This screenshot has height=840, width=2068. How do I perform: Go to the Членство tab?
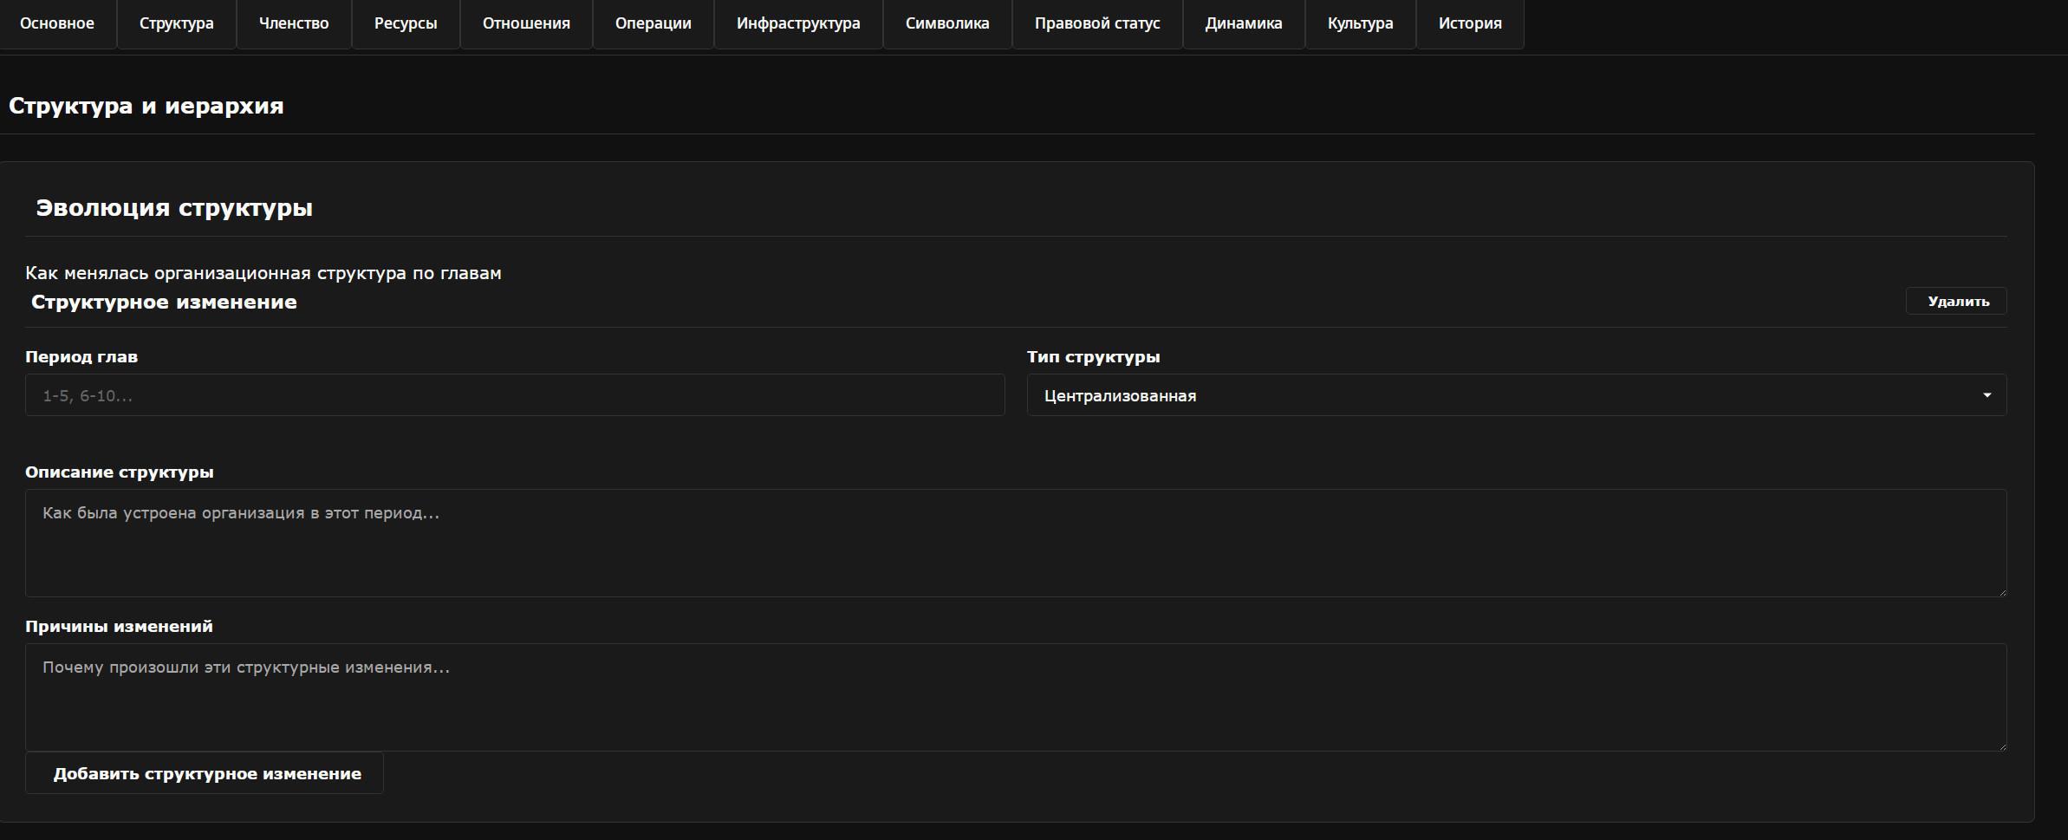(294, 23)
